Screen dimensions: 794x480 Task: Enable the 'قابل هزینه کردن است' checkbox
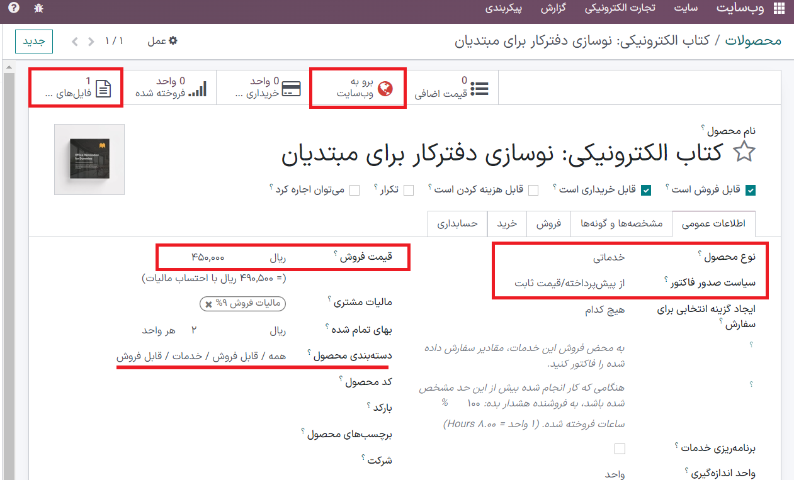[x=533, y=190]
